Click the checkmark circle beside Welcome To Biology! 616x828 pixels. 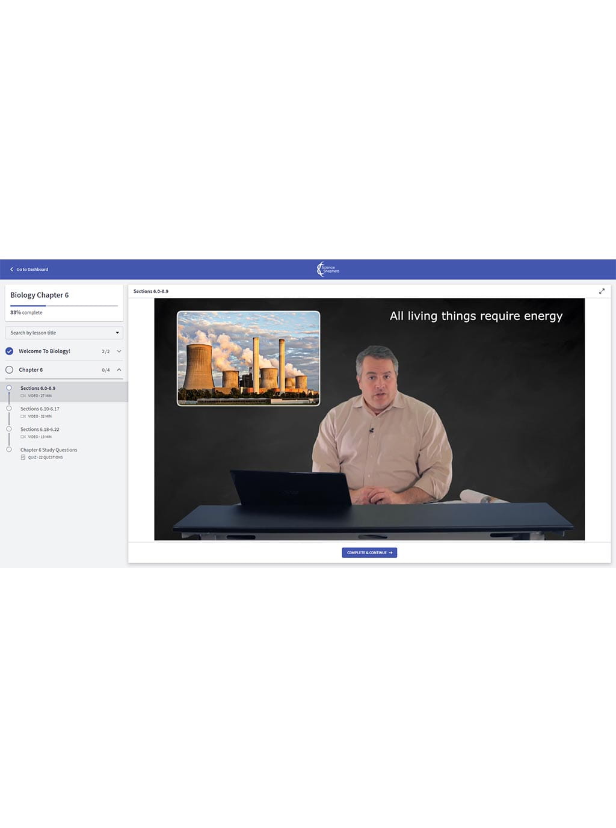[x=9, y=351]
